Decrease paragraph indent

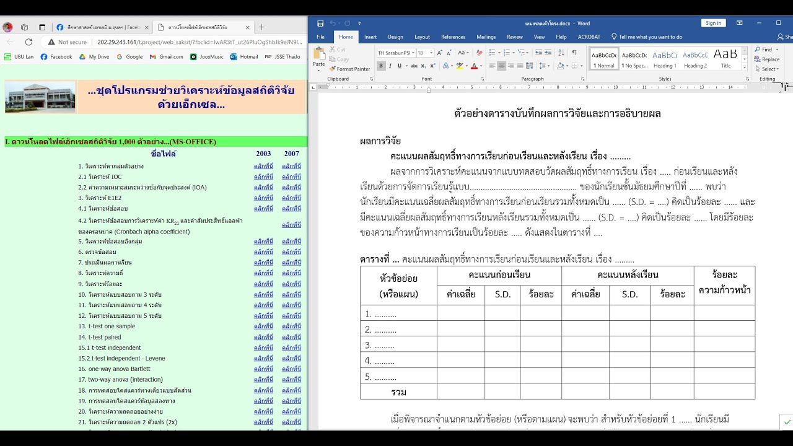pos(539,53)
